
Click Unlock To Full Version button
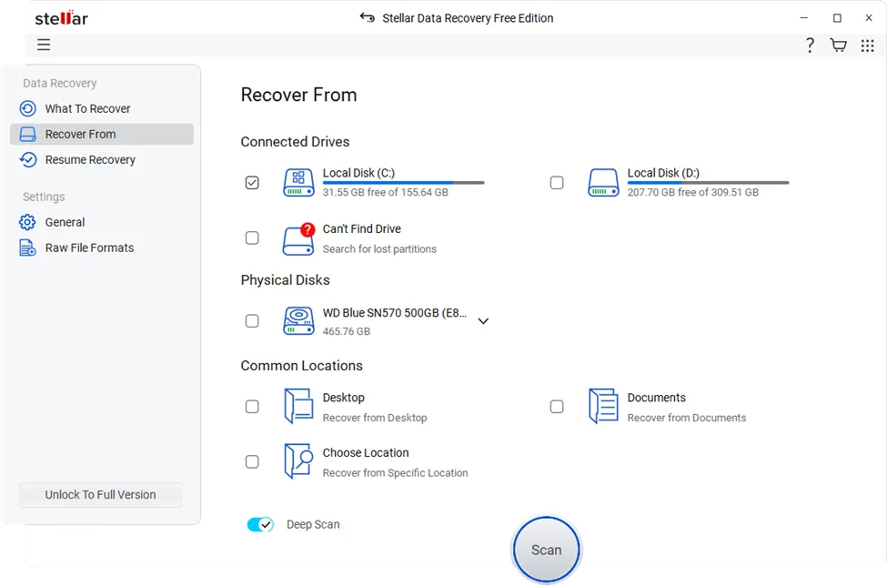[100, 495]
